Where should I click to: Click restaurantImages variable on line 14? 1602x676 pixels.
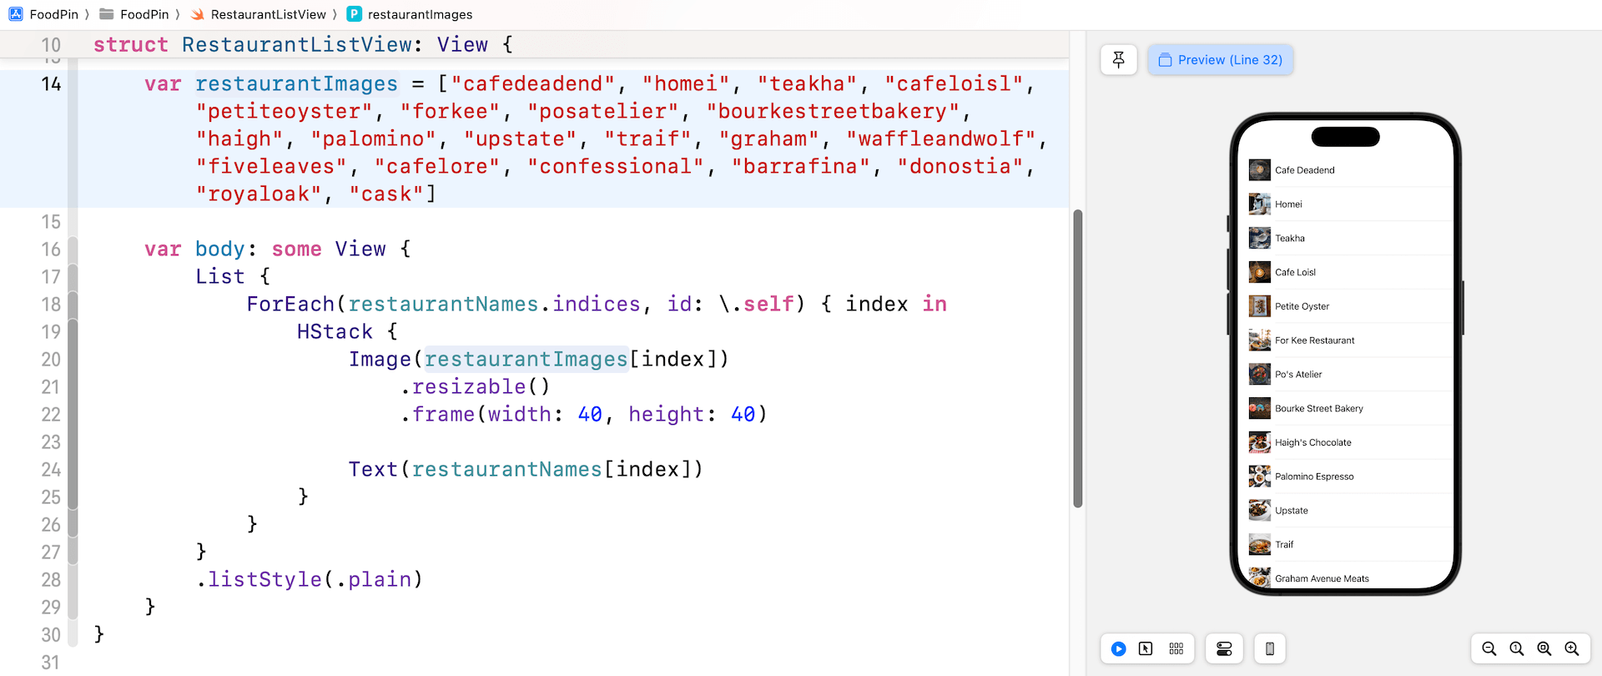click(x=296, y=84)
